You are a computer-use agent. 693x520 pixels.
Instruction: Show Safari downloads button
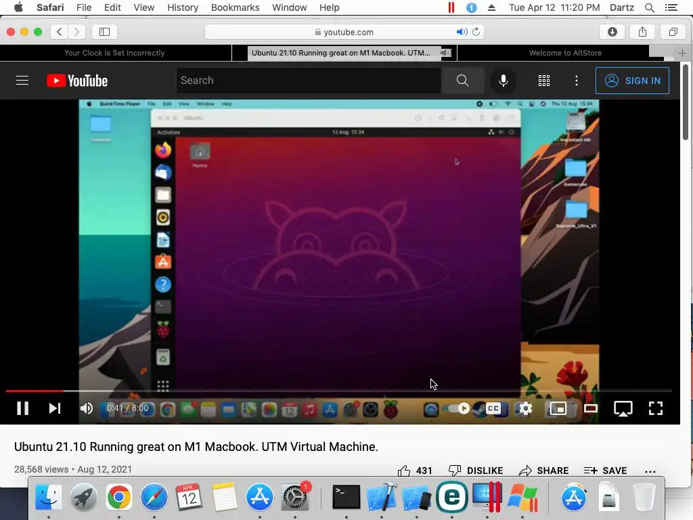612,32
